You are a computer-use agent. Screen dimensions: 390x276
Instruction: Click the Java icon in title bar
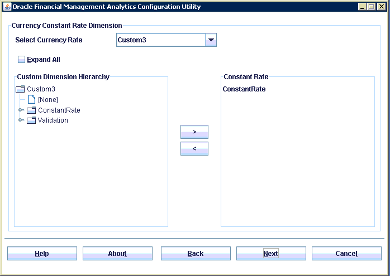[7, 7]
